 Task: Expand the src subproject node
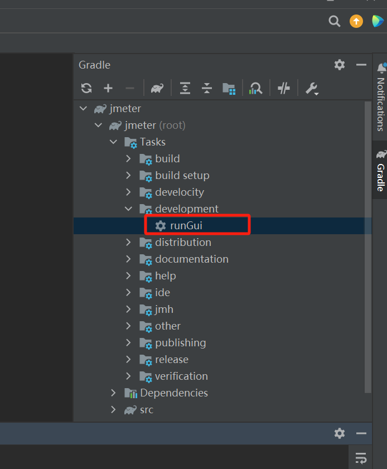(x=113, y=410)
